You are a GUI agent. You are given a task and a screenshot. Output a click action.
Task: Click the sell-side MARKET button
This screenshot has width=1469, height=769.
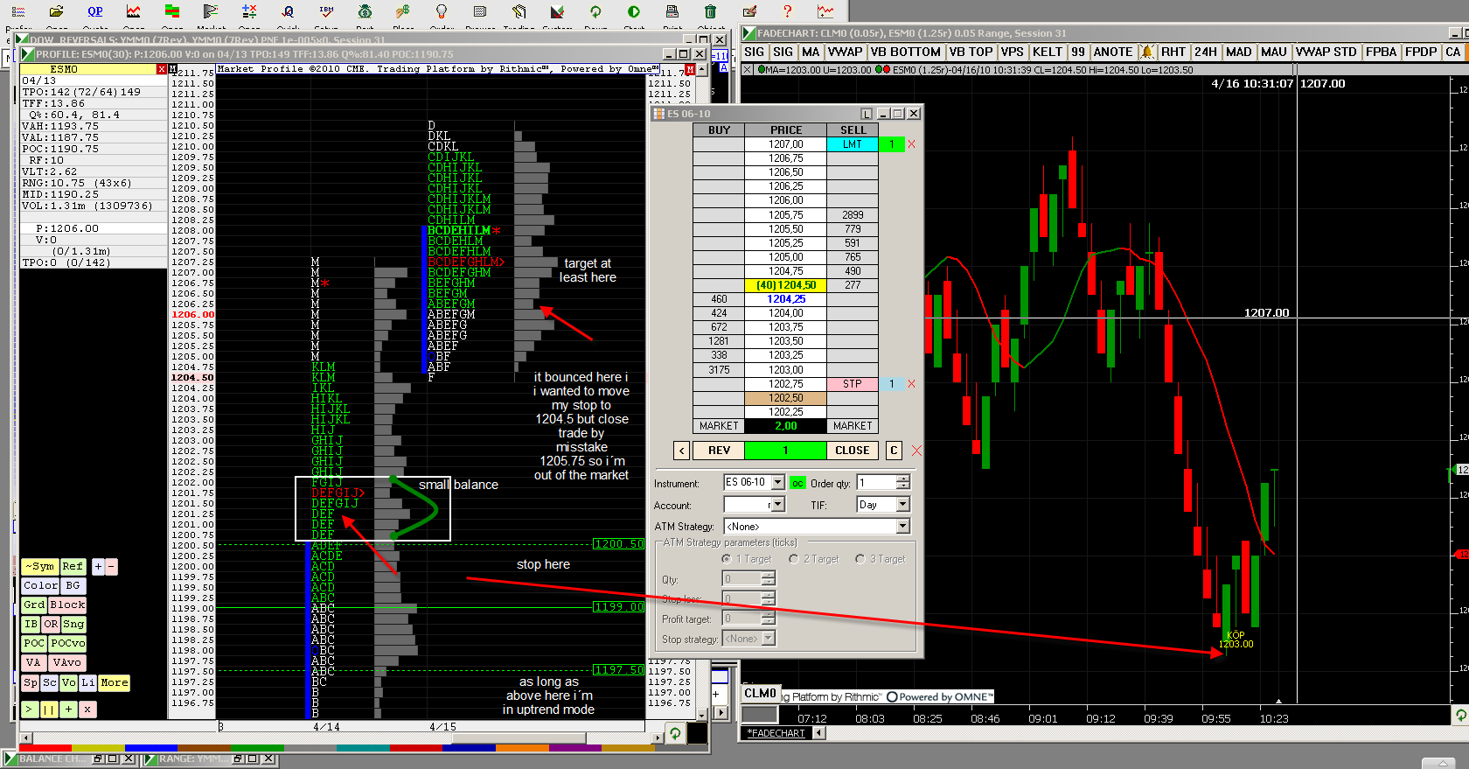[x=853, y=426]
